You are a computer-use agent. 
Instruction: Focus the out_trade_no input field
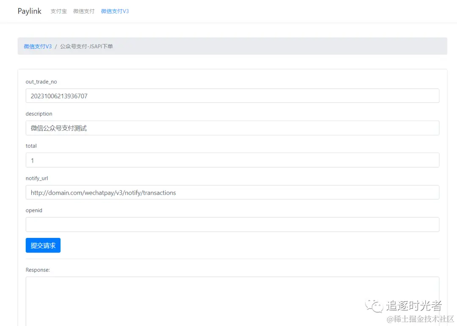[x=232, y=96]
